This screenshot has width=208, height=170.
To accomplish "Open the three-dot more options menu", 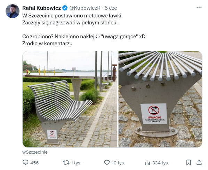I will click(199, 8).
